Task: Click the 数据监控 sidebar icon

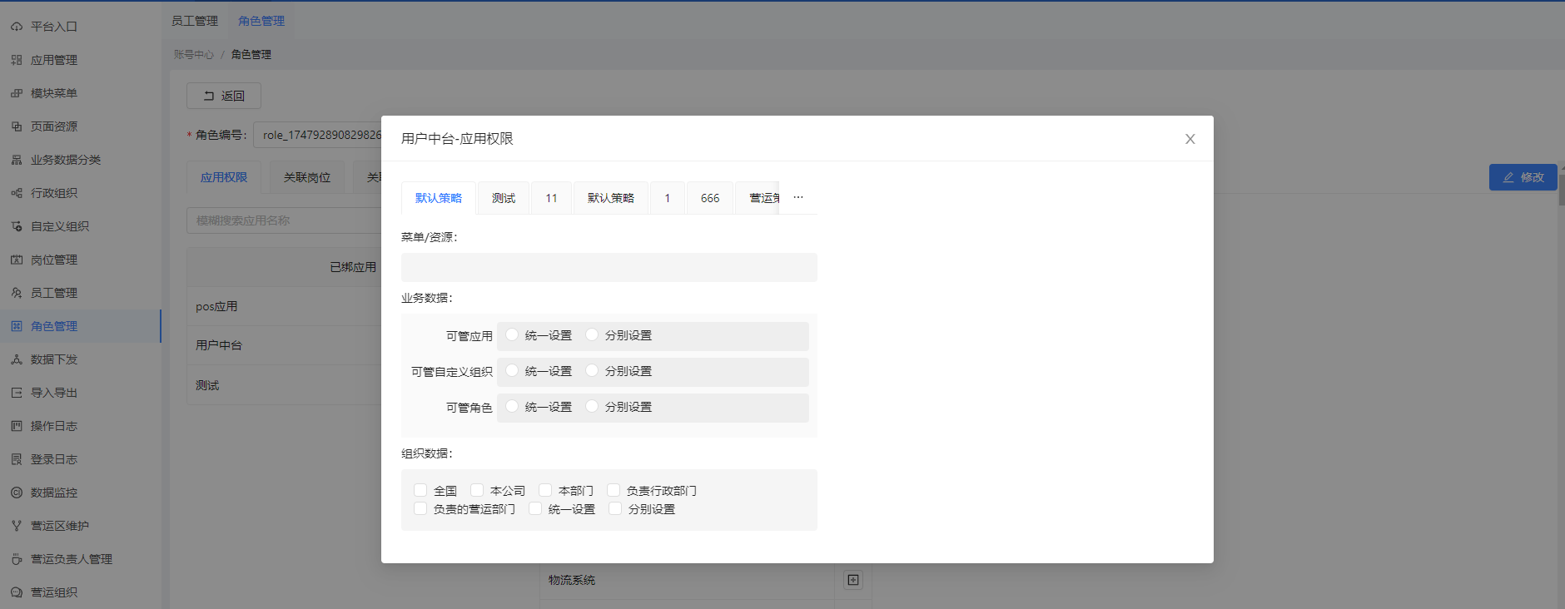Action: coord(17,493)
